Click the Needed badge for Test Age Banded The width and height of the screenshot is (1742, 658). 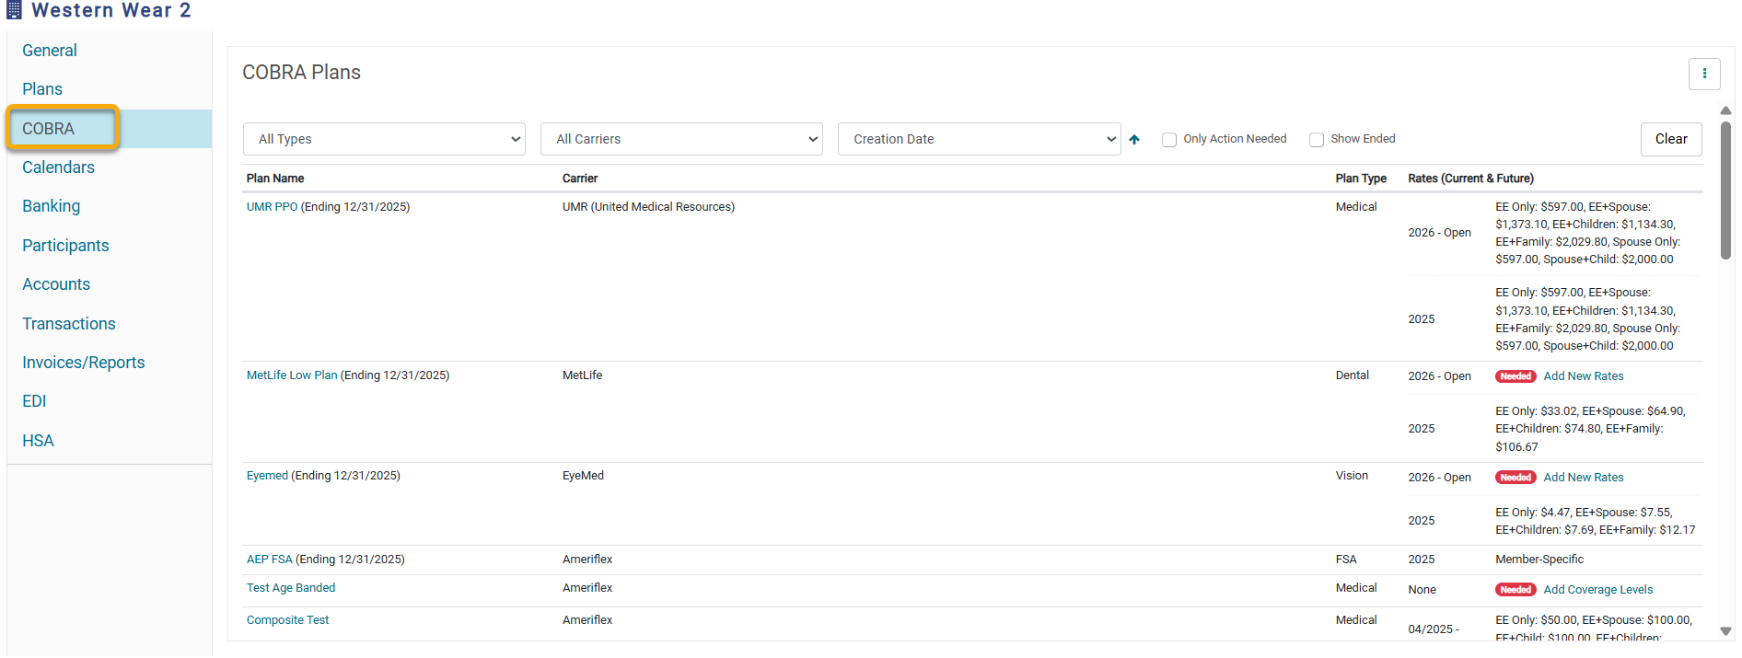click(x=1515, y=590)
